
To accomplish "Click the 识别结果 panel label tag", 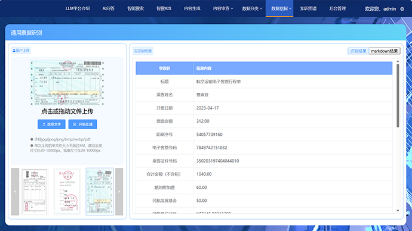I will (143, 51).
